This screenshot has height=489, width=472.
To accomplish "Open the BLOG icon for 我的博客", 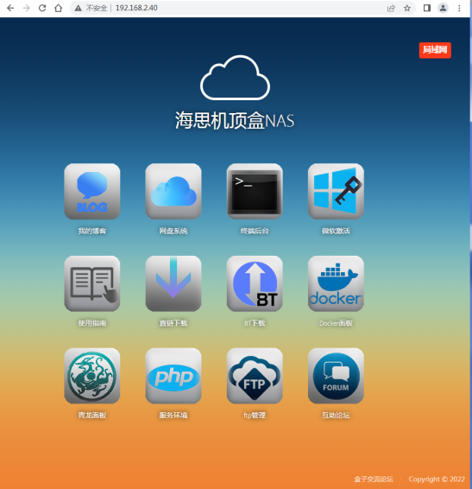I will point(92,191).
